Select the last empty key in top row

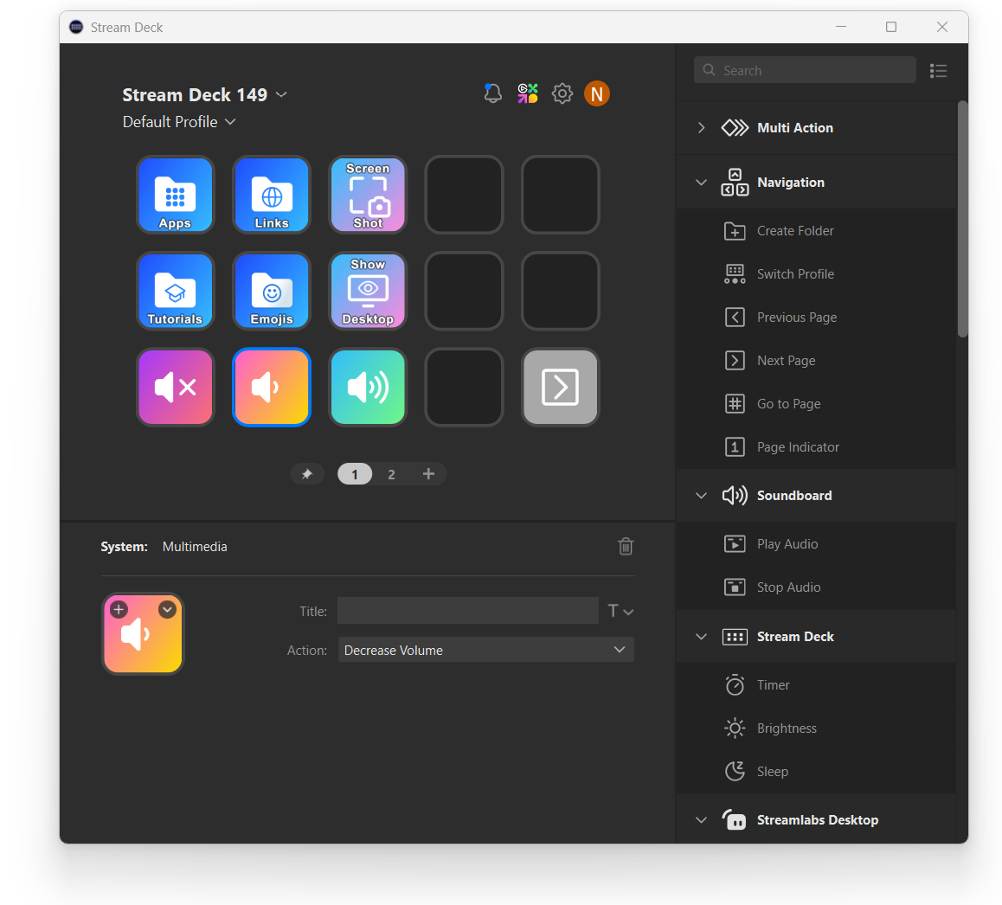pyautogui.click(x=561, y=195)
